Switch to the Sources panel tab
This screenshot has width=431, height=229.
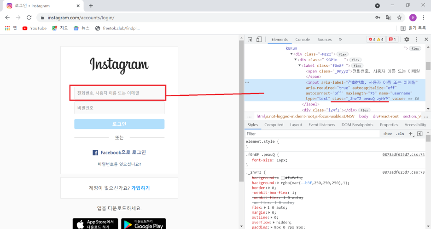324,39
